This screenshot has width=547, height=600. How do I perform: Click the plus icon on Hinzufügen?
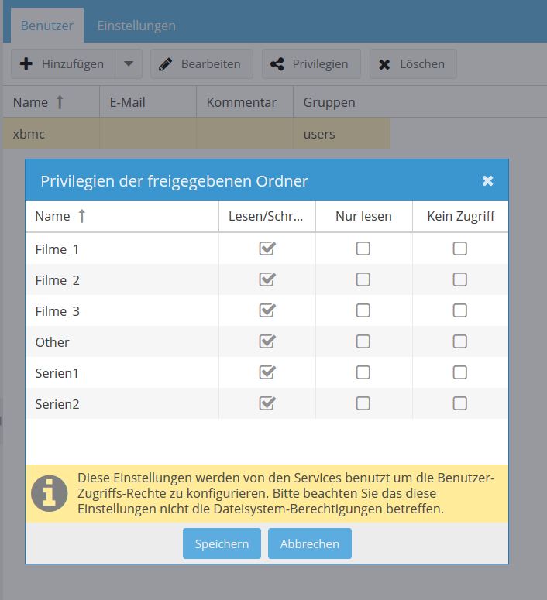tap(26, 63)
